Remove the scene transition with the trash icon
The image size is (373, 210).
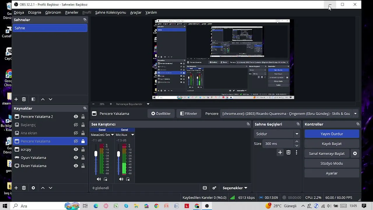click(288, 152)
